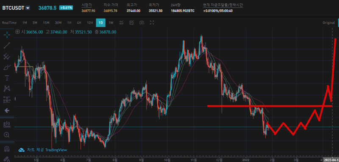The width and height of the screenshot is (339, 162).
Task: Select the brush drawing tool
Action: 7,67
